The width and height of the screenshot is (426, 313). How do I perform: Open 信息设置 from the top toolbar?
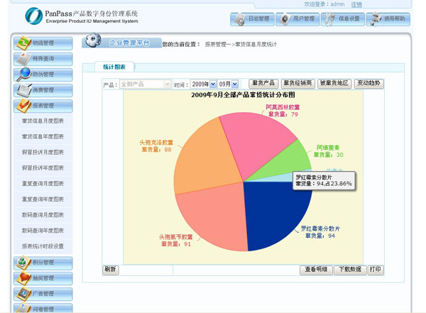tap(329, 19)
